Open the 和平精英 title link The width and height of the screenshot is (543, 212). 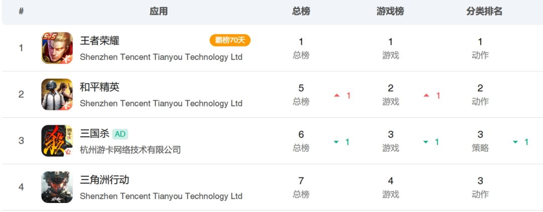100,87
